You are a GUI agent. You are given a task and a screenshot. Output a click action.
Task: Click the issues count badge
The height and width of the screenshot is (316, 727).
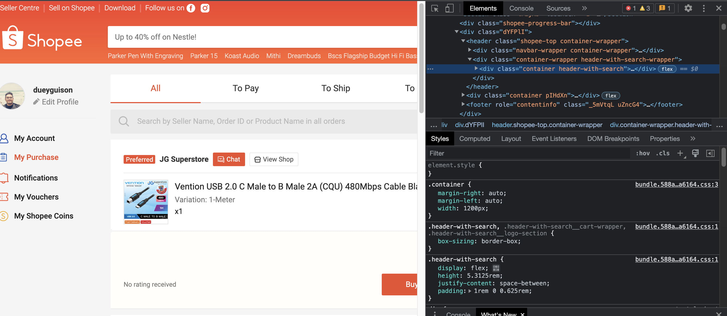(665, 8)
